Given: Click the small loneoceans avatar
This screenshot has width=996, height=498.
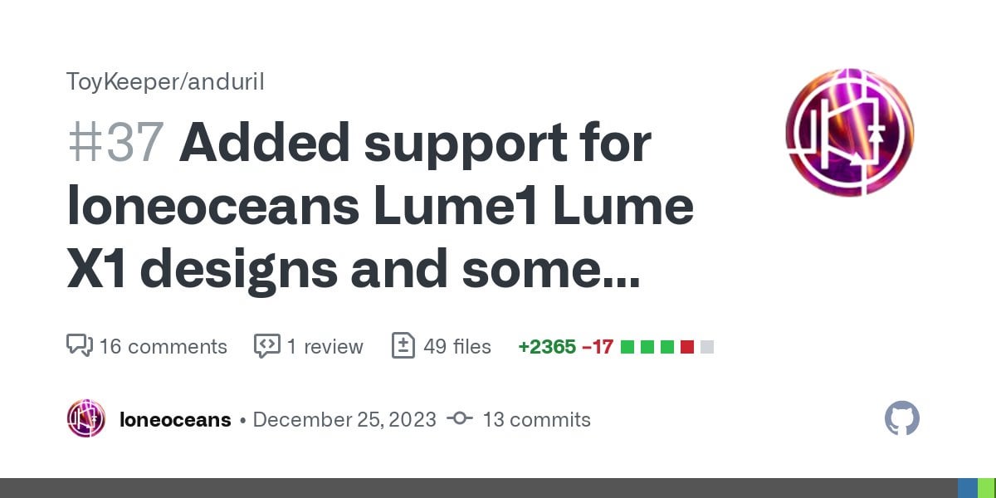Looking at the screenshot, I should pyautogui.click(x=86, y=419).
